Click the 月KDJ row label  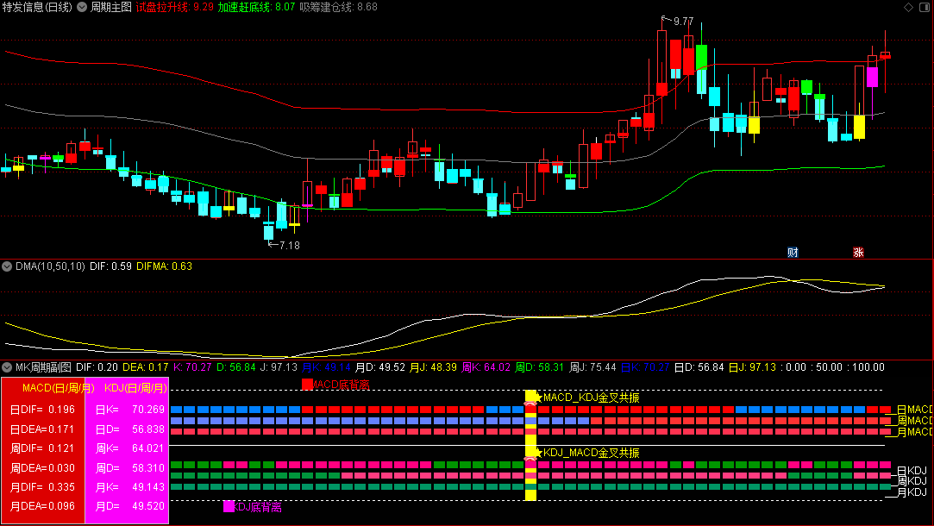tap(912, 492)
